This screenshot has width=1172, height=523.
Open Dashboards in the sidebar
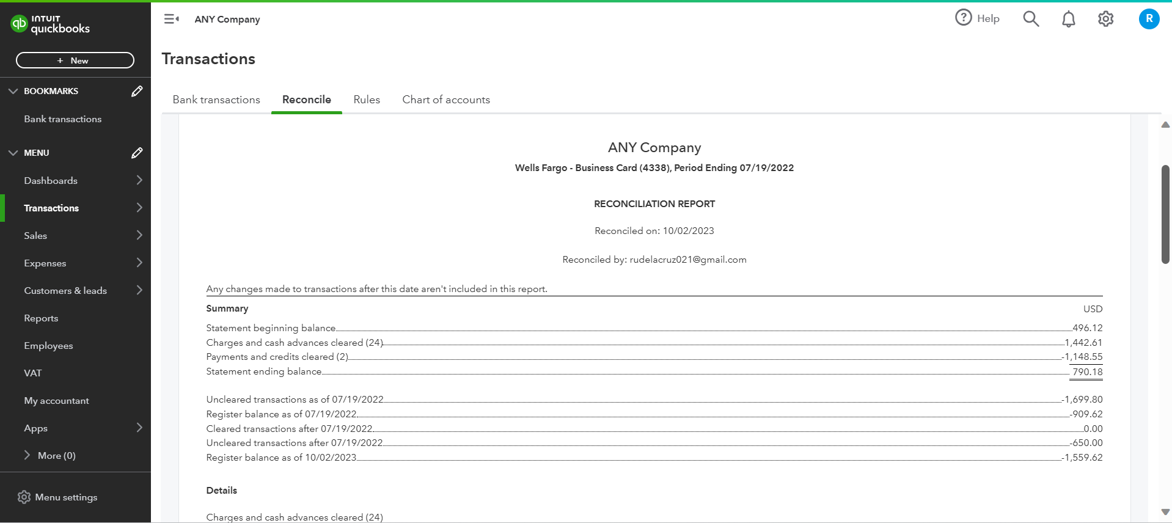pyautogui.click(x=51, y=181)
